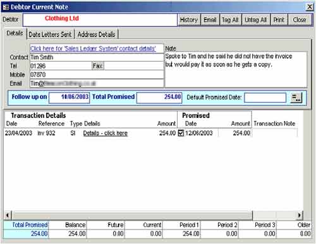Select the promised date 12/06/2003
316x244 pixels.
(199, 133)
